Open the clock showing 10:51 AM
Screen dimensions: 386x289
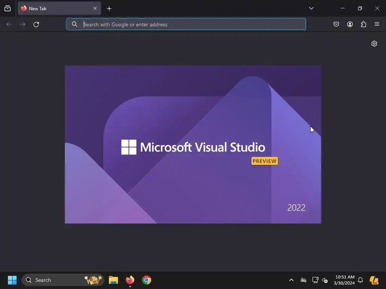coord(344,280)
